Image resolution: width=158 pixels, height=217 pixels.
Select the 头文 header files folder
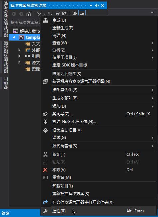tap(33, 44)
